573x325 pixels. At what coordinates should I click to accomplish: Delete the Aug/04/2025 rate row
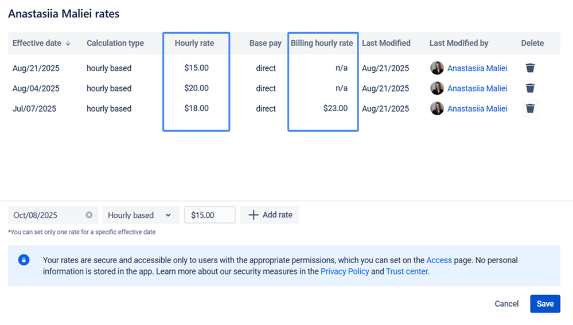(530, 88)
